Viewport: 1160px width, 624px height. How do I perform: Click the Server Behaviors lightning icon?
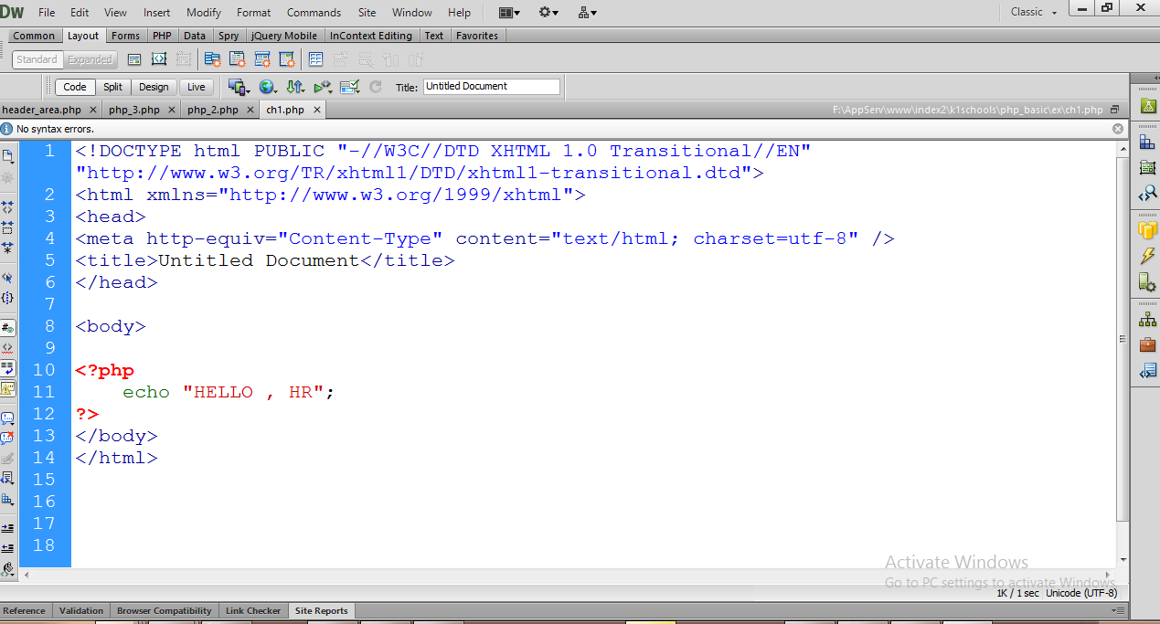tap(1146, 256)
